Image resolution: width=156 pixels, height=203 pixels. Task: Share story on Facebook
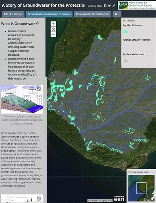click(x=105, y=5)
